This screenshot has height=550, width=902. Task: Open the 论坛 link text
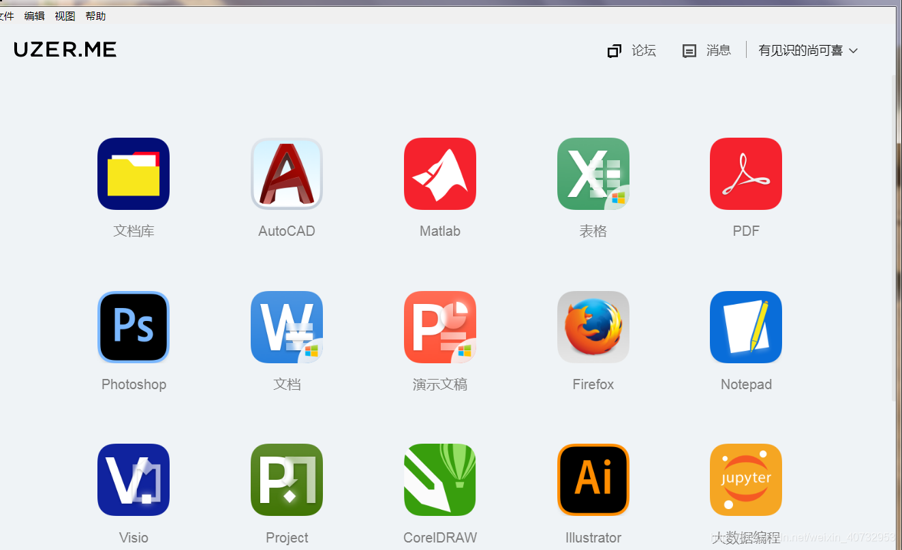tap(644, 50)
